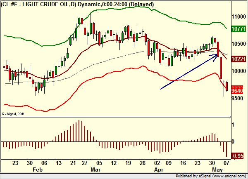Click the Published by eSignal footer text
The width and height of the screenshot is (248, 179).
(211, 176)
